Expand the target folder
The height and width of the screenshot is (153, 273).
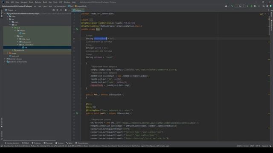(x=8, y=53)
